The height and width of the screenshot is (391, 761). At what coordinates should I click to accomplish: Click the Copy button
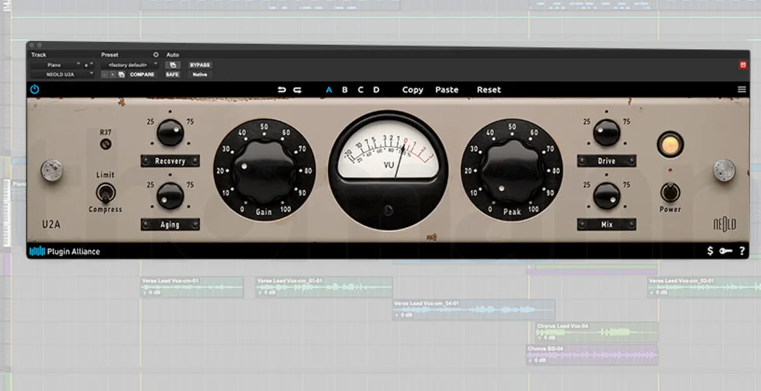point(413,90)
